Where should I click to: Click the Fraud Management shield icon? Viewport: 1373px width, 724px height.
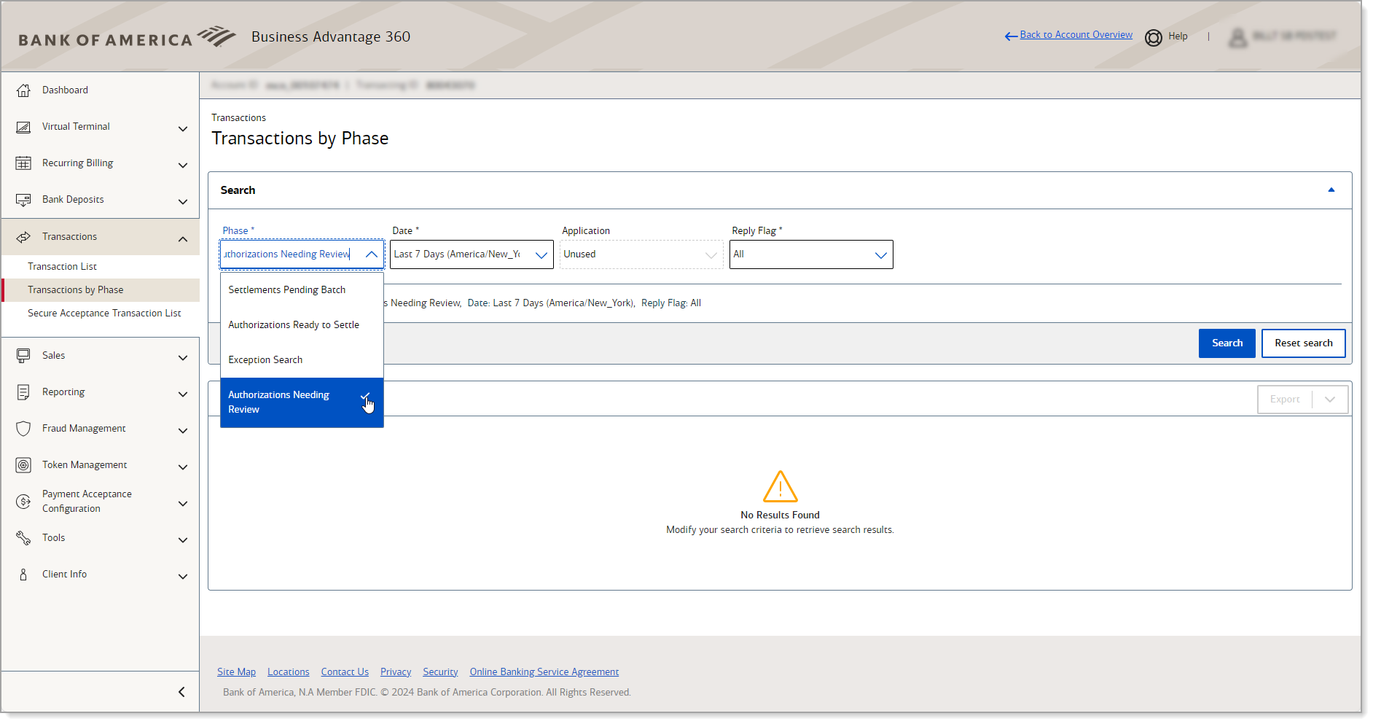coord(23,429)
